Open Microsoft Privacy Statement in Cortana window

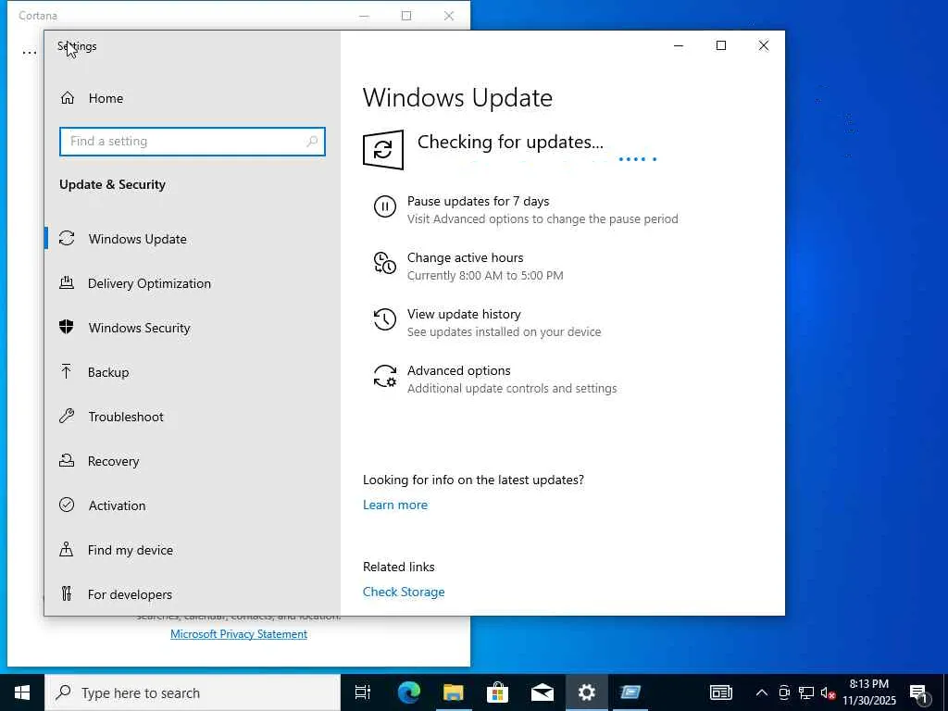coord(239,633)
